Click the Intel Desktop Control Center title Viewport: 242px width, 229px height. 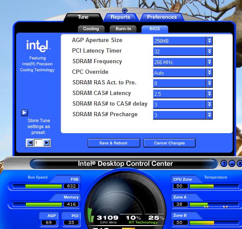125,164
